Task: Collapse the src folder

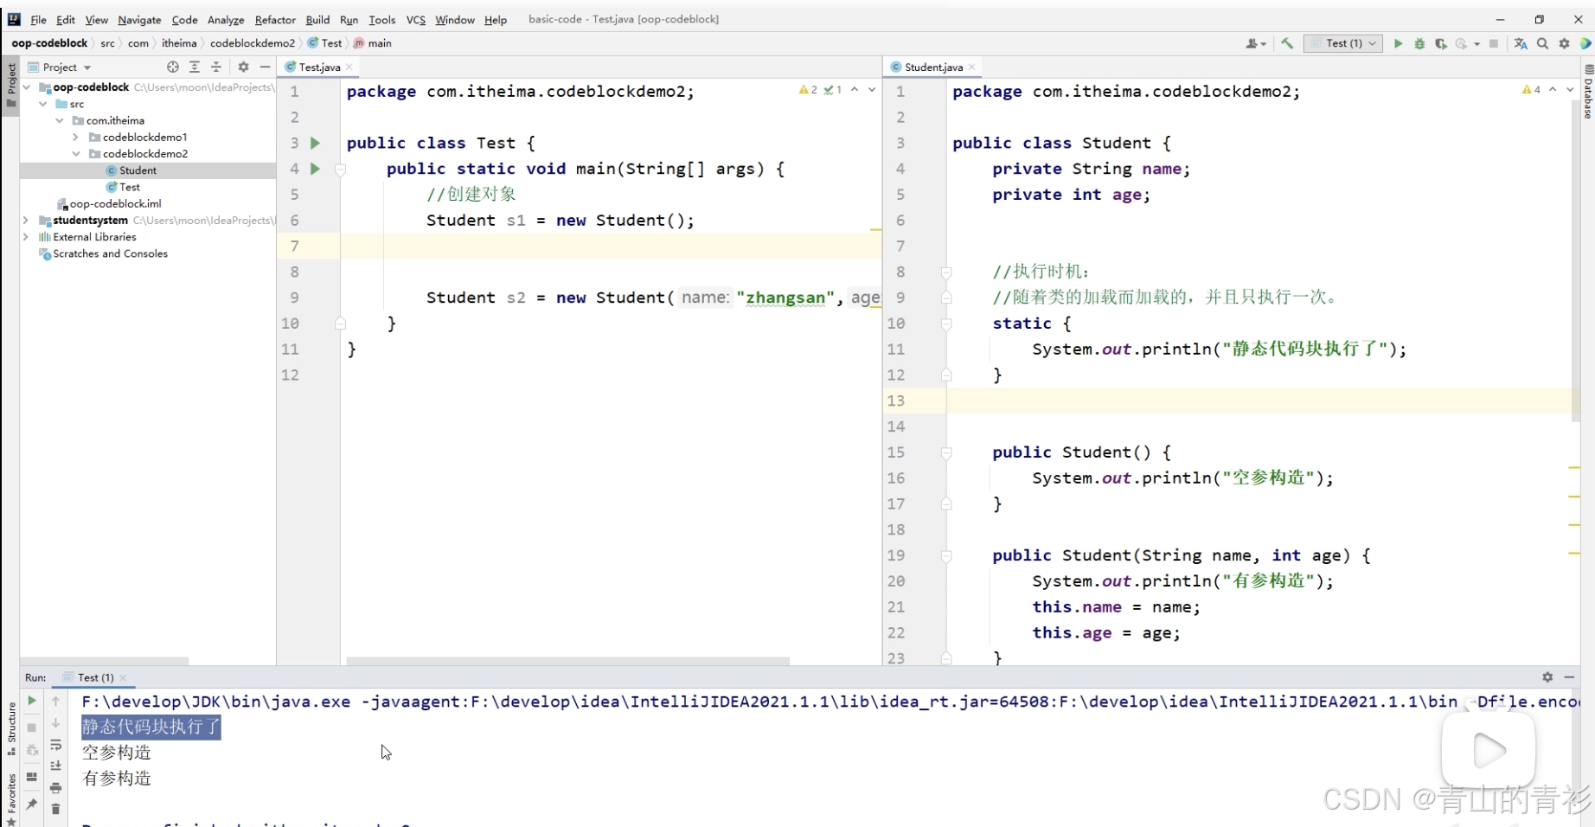Action: (x=43, y=104)
